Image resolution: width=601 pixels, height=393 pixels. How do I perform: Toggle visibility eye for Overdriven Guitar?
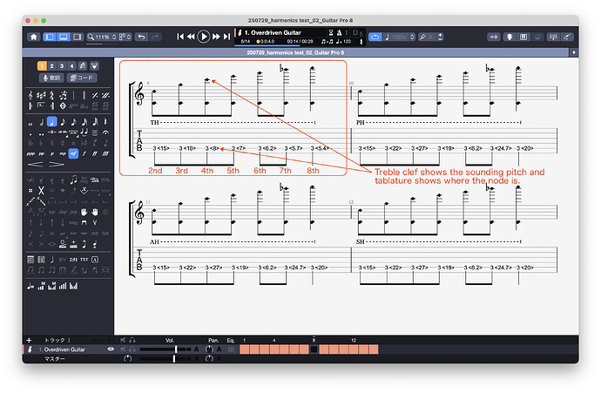111,349
